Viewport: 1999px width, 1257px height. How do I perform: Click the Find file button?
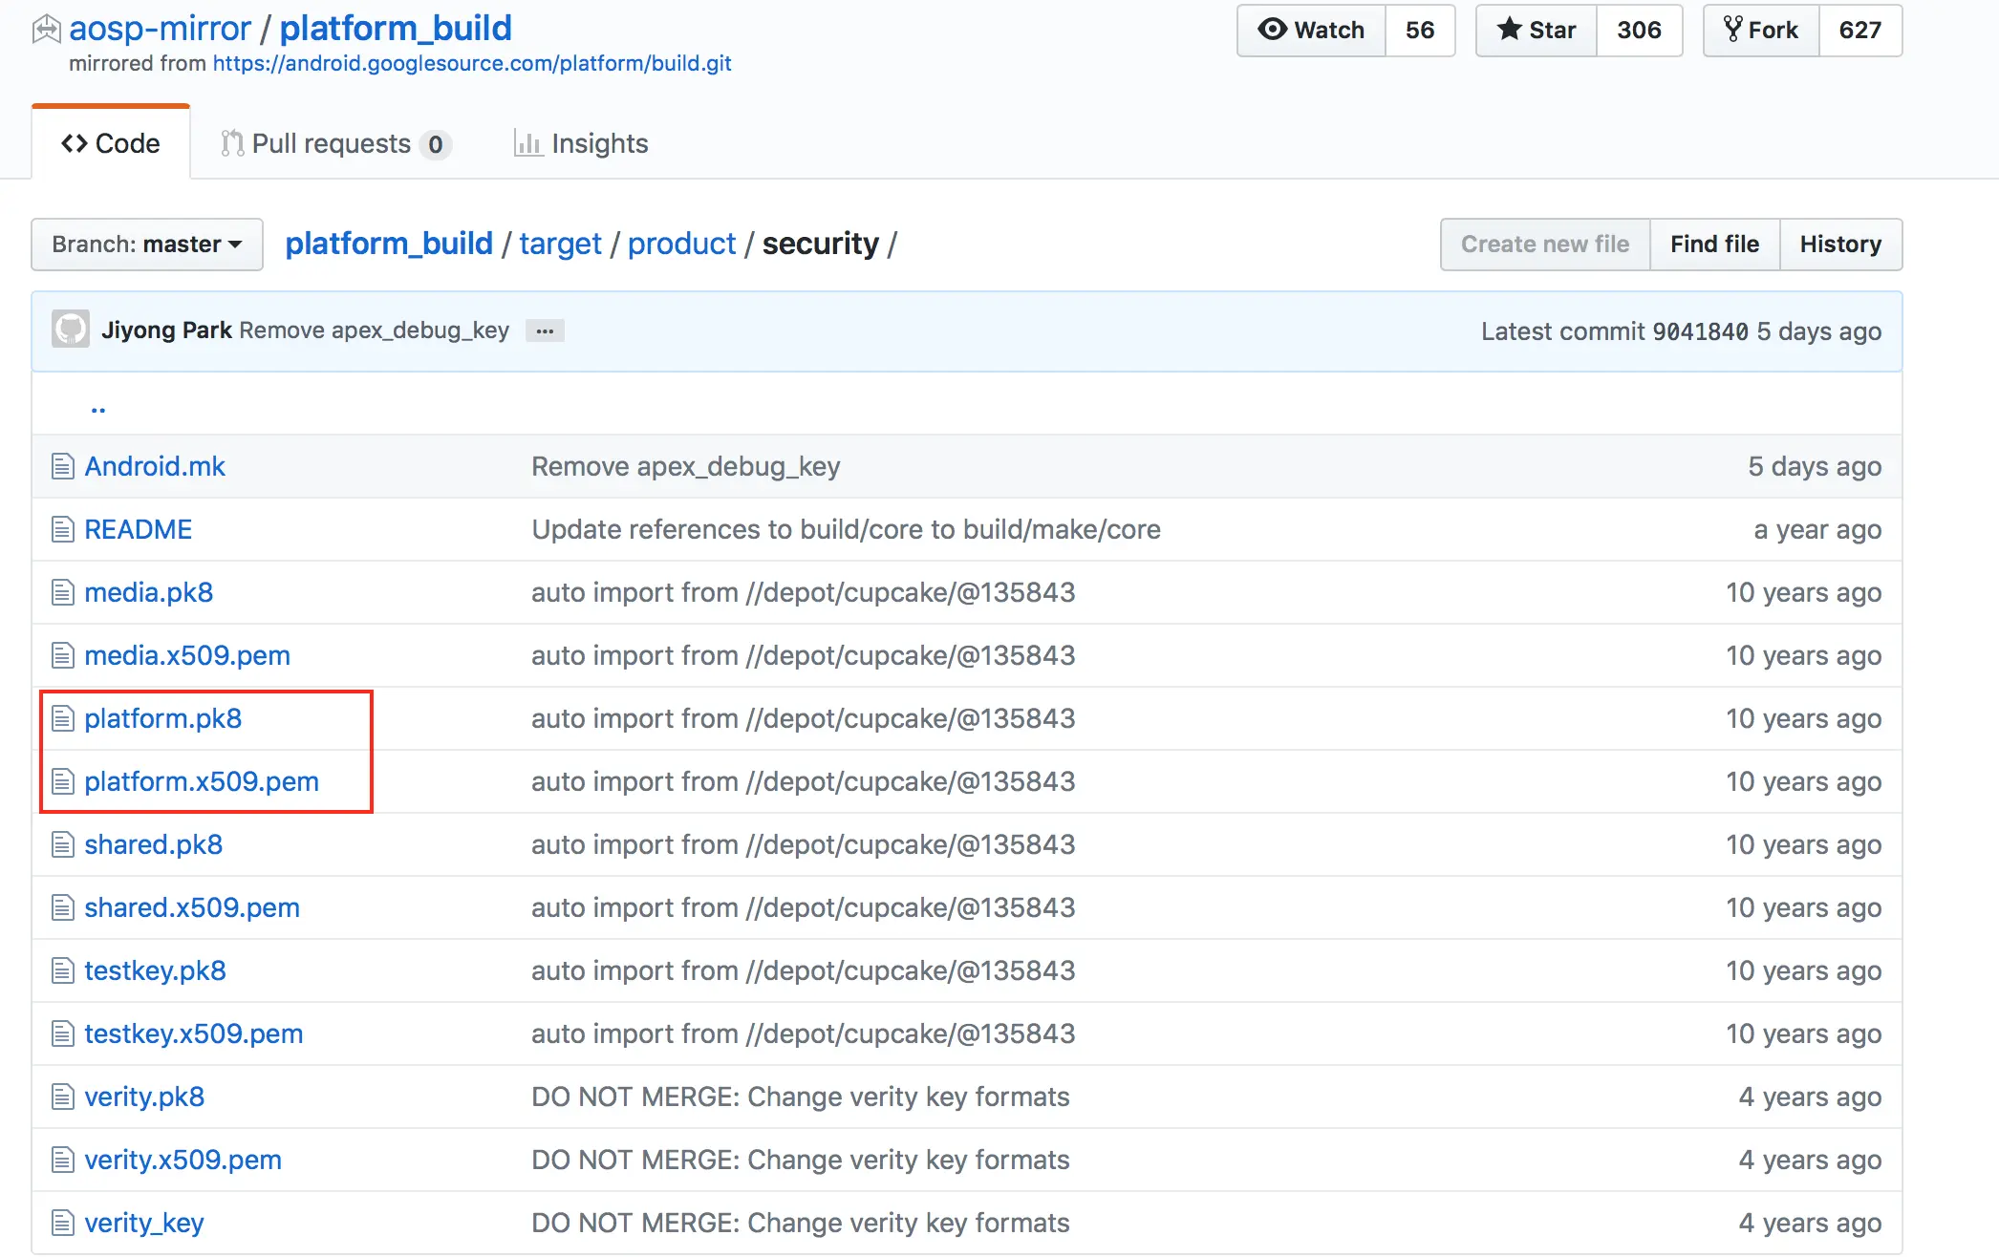coord(1714,244)
